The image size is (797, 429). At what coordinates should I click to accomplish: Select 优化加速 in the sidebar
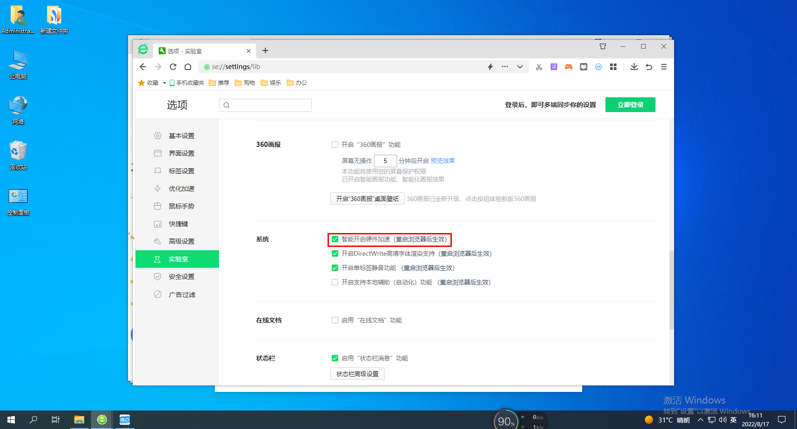point(177,189)
